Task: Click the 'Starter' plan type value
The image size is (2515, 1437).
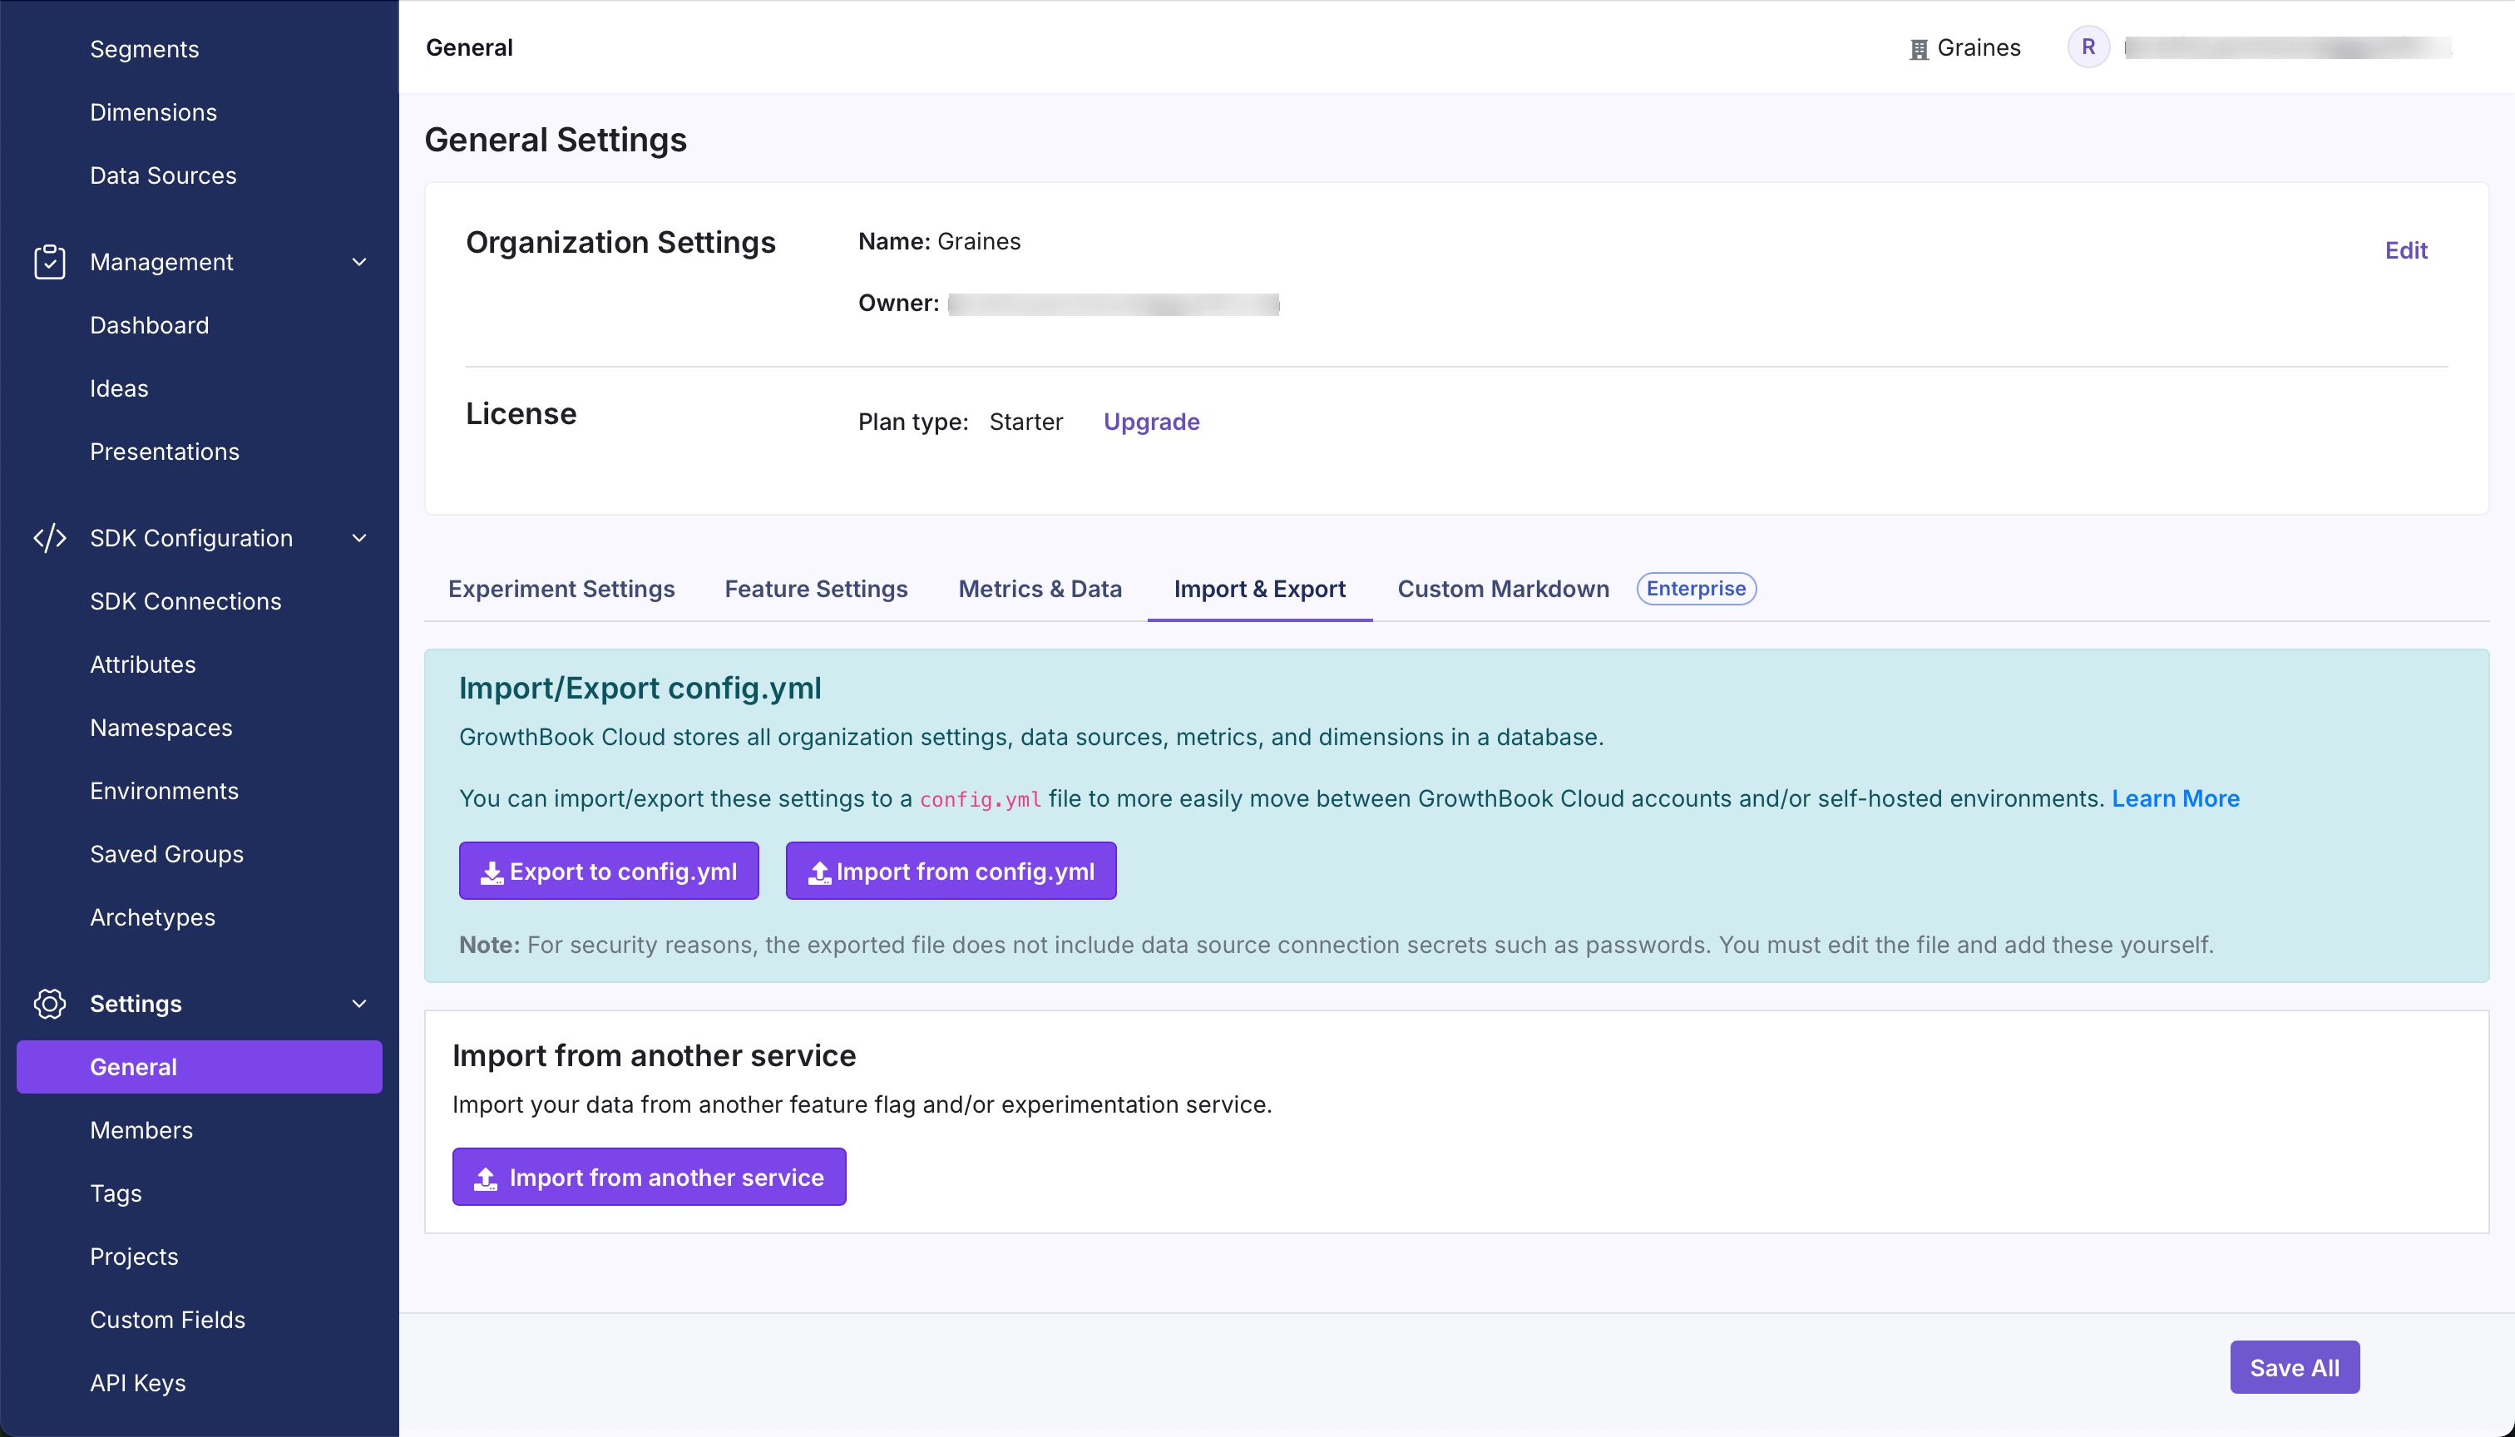Action: (1025, 422)
